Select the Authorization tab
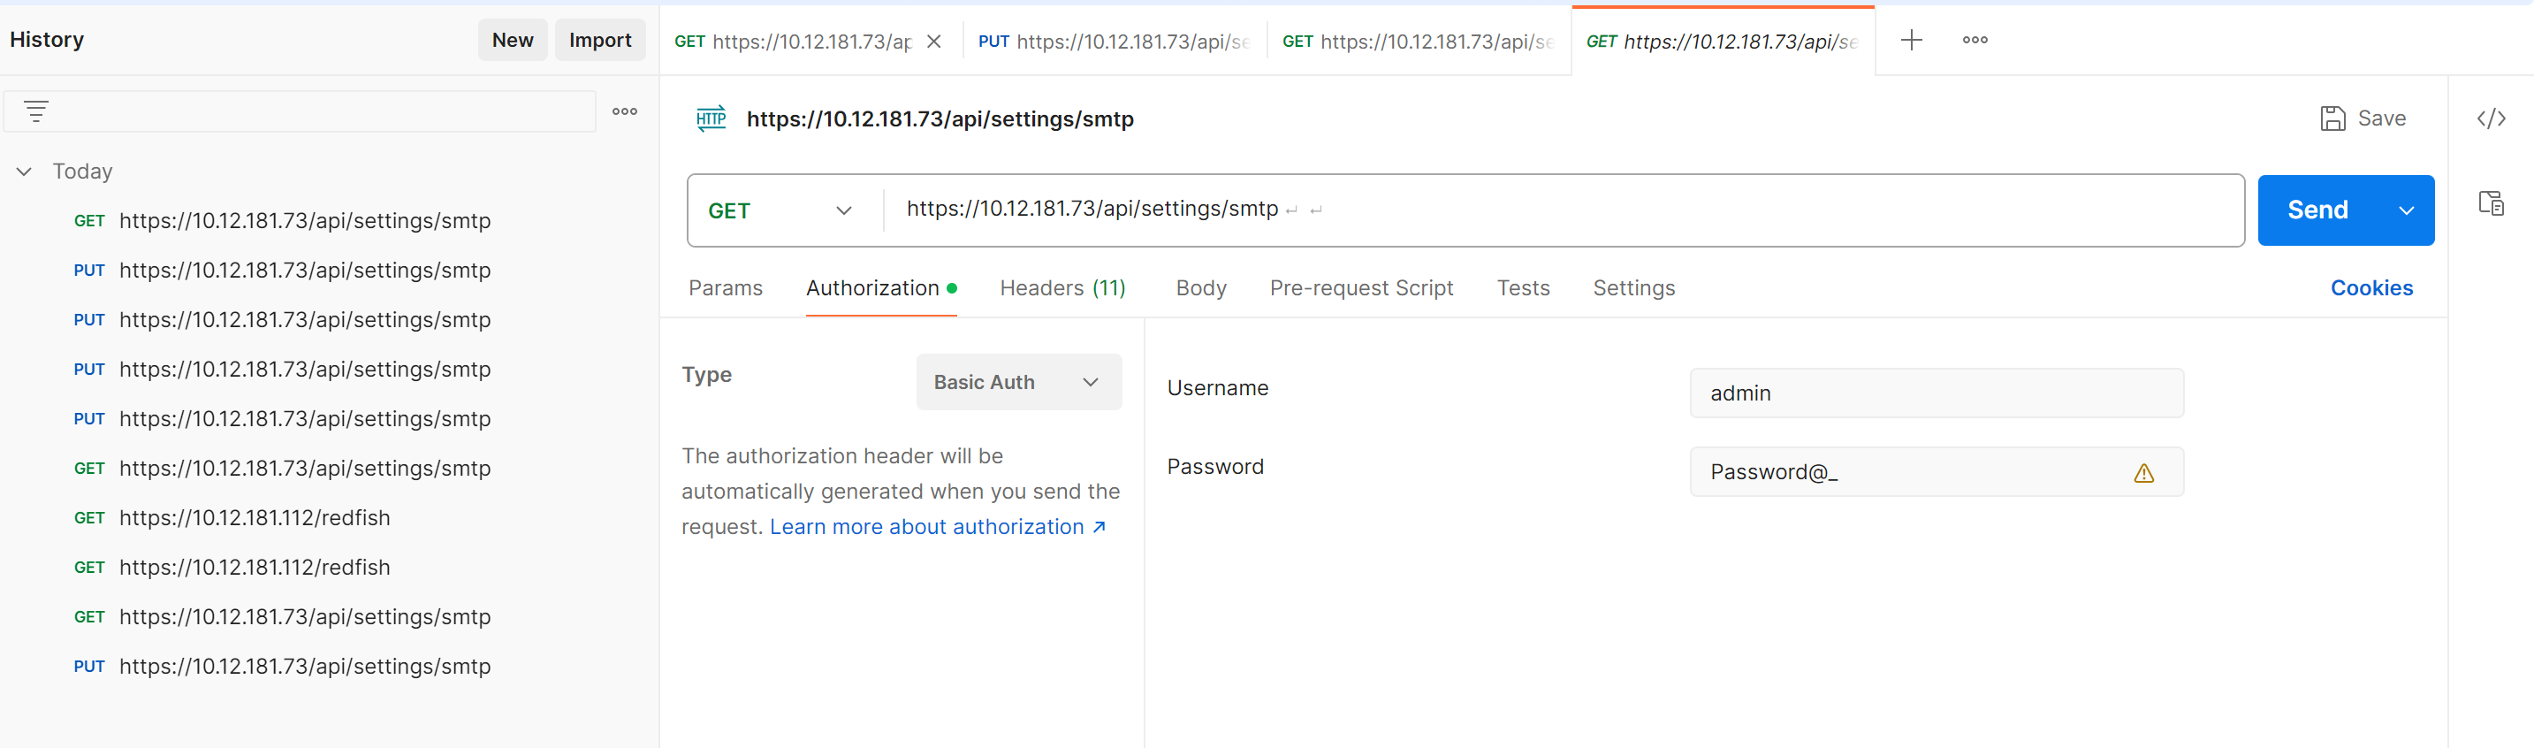The height and width of the screenshot is (748, 2534). [880, 288]
